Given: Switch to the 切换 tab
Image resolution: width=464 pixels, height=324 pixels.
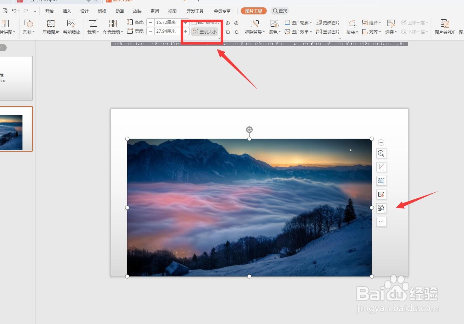Looking at the screenshot, I should (102, 11).
